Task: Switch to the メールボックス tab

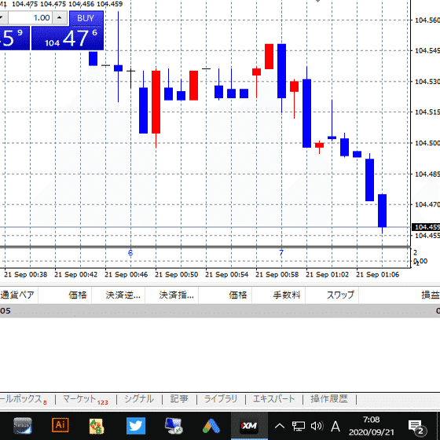Action: [24, 399]
